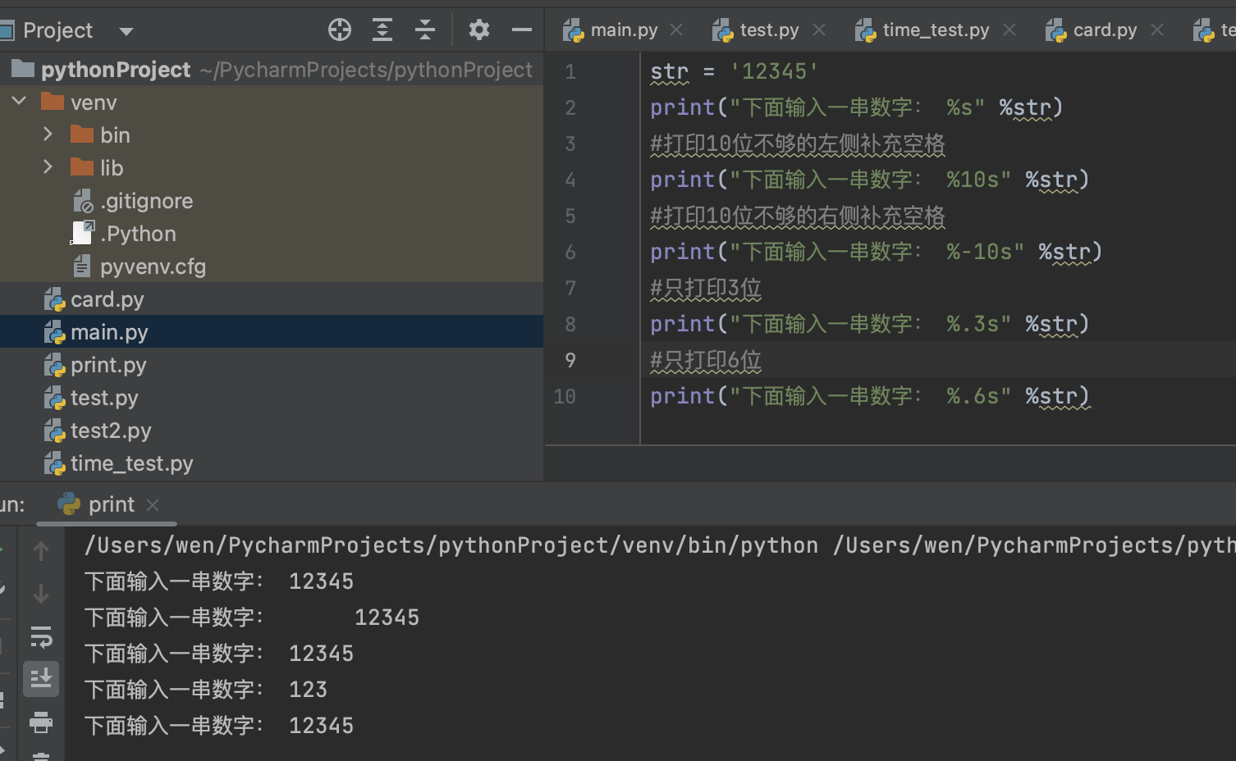Click line number 5 in the gutter

[x=570, y=216]
